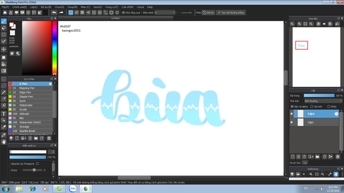Rotate canvas left in Navigator panel
344x193 pixels.
pos(318,24)
